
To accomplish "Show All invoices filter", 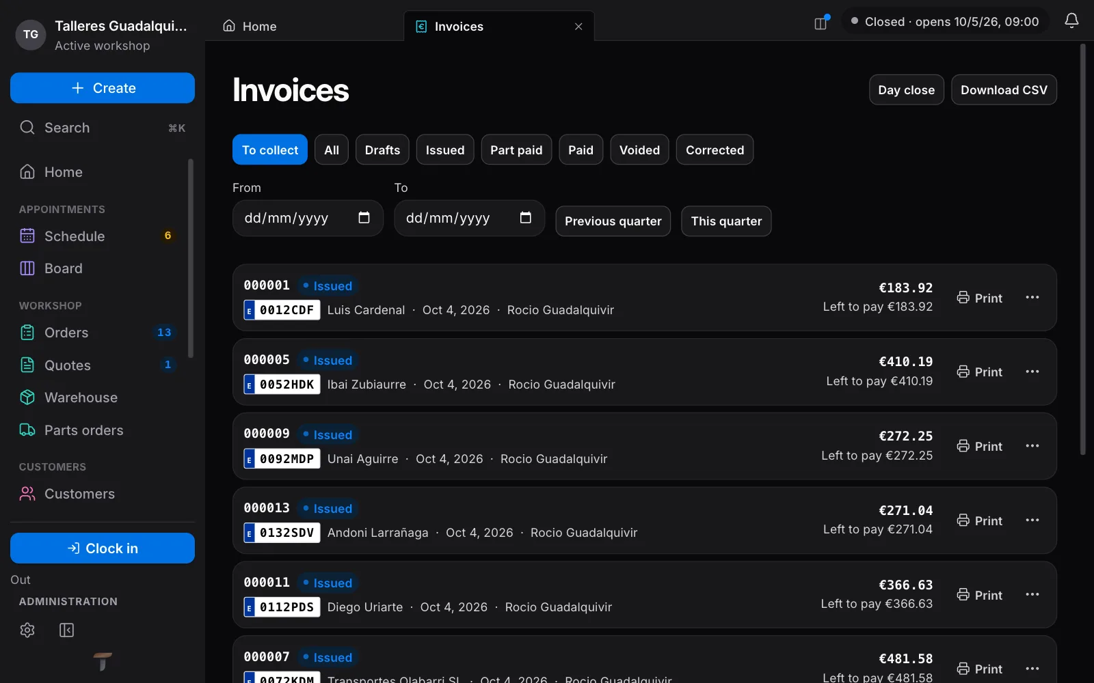I will [x=332, y=150].
